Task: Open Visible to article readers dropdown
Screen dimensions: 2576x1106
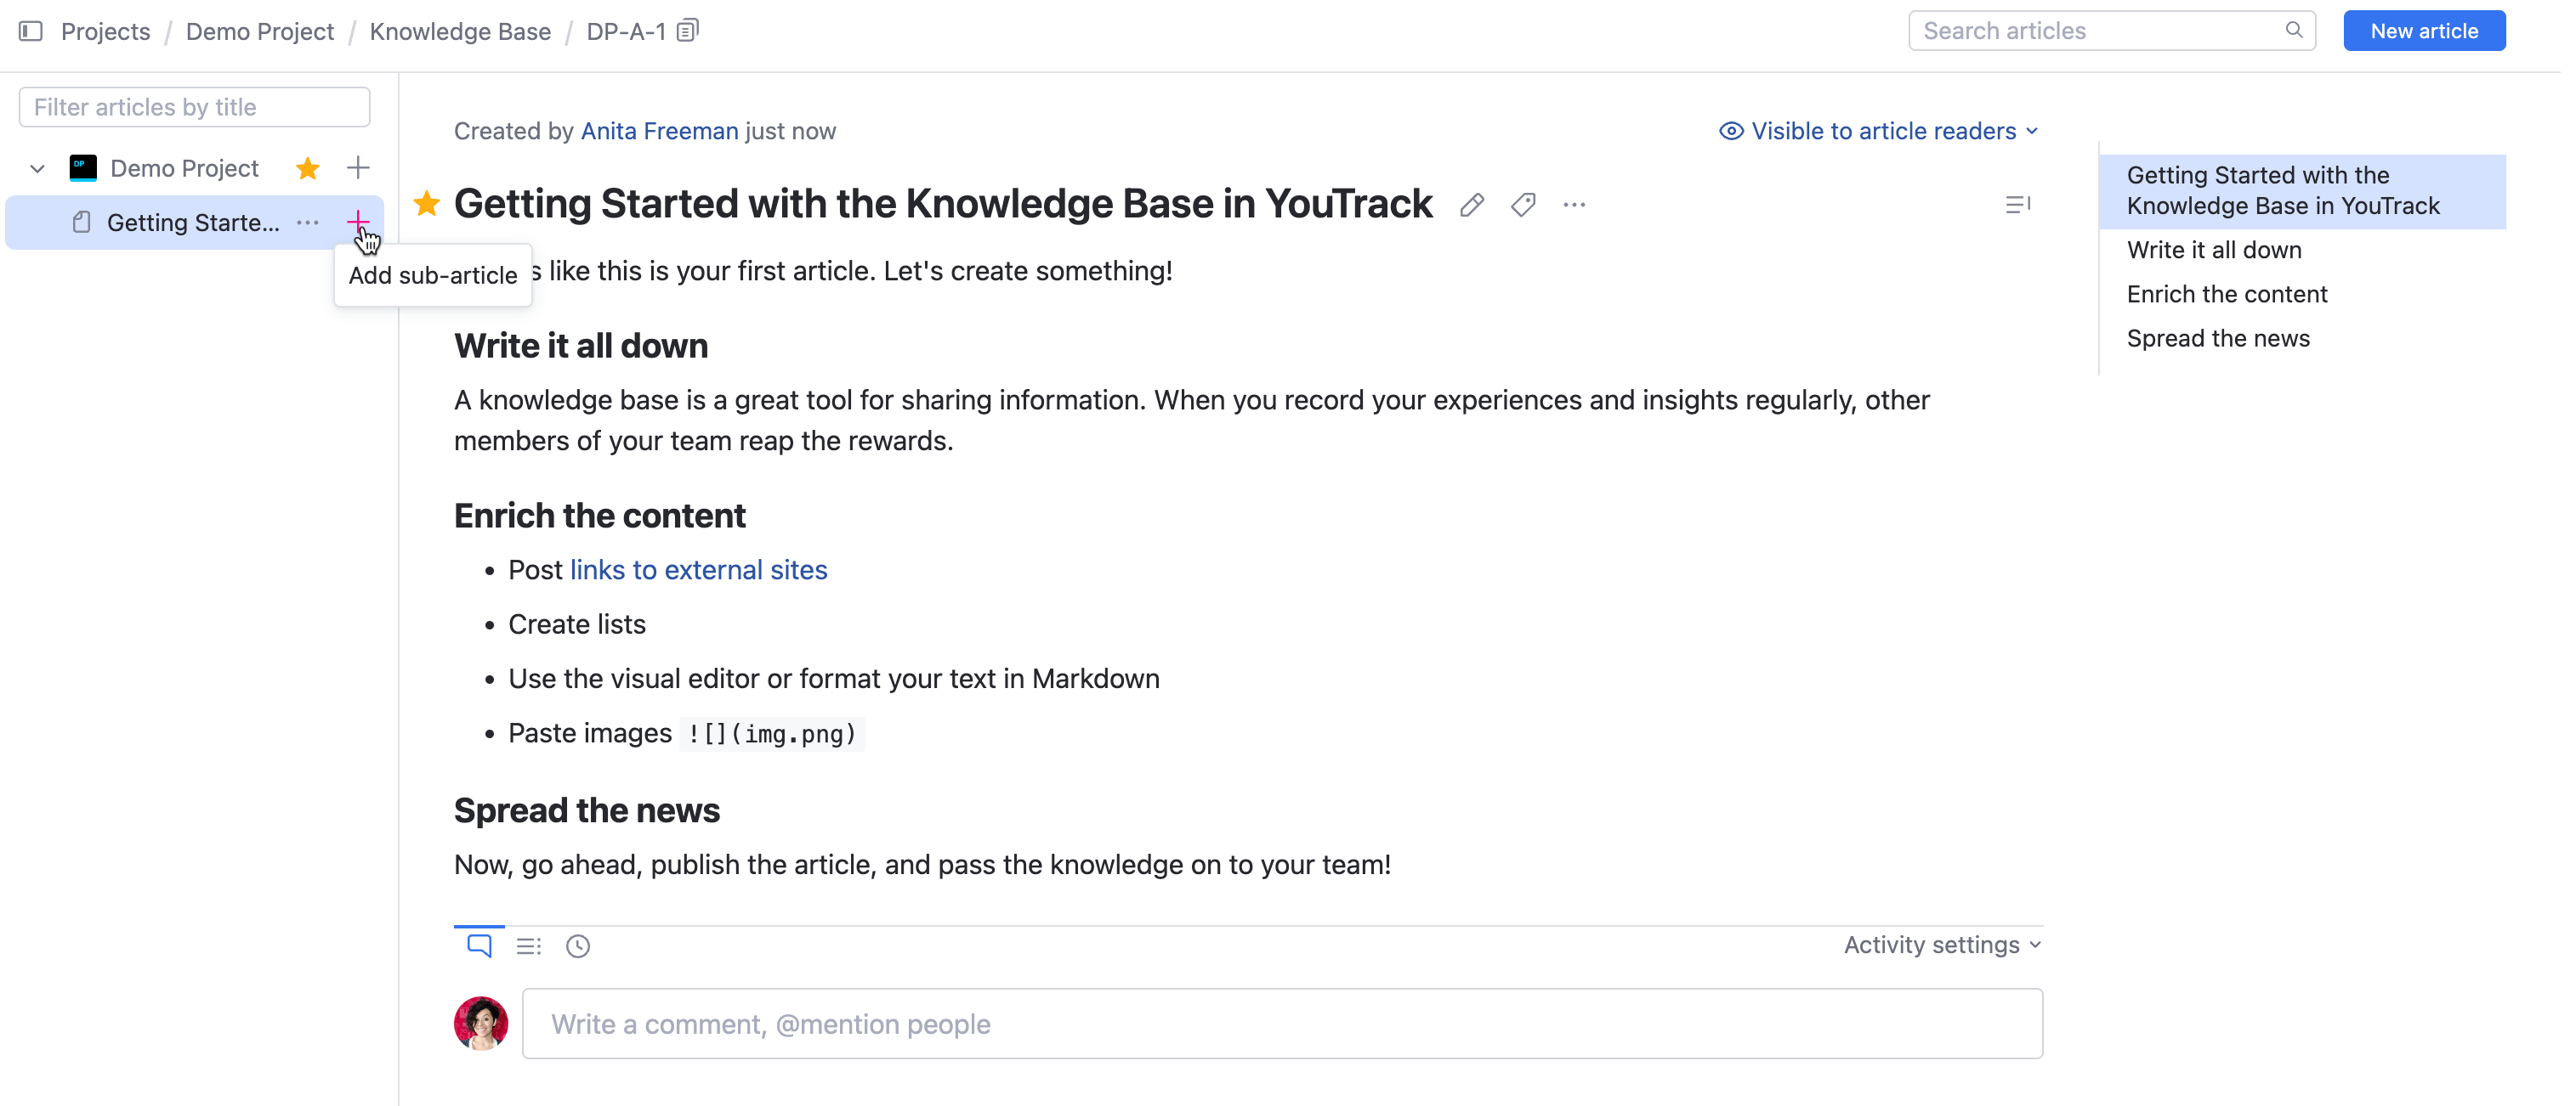Action: 1878,131
